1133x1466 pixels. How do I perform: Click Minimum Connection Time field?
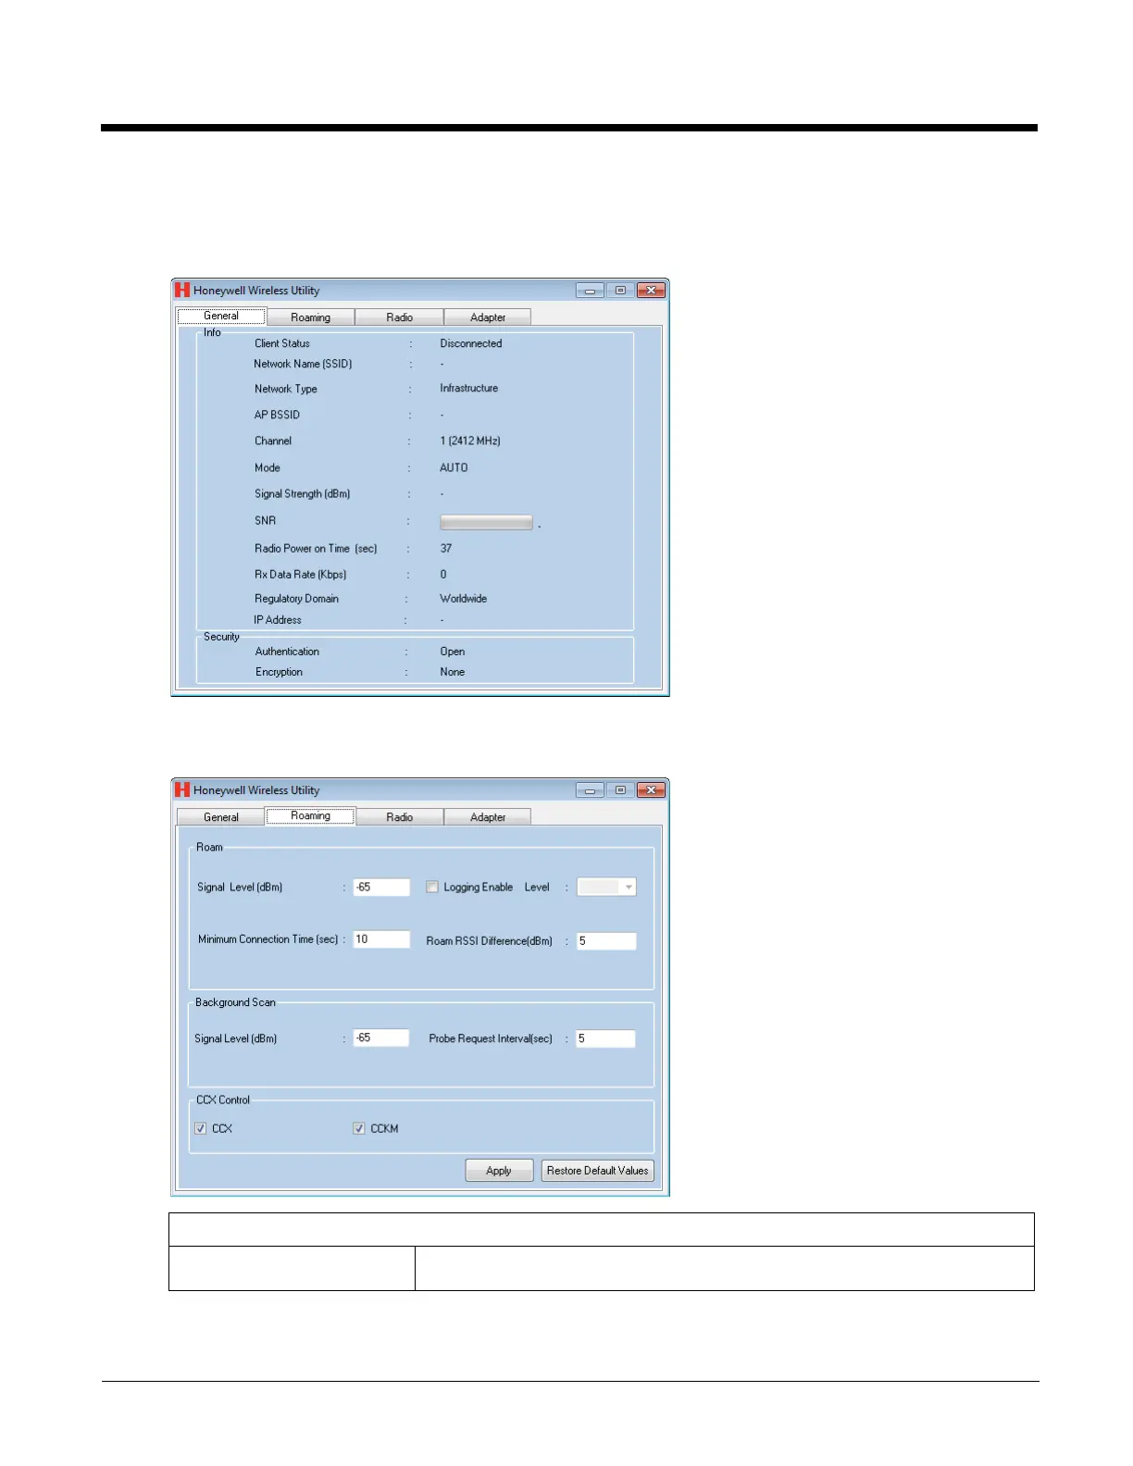(381, 938)
